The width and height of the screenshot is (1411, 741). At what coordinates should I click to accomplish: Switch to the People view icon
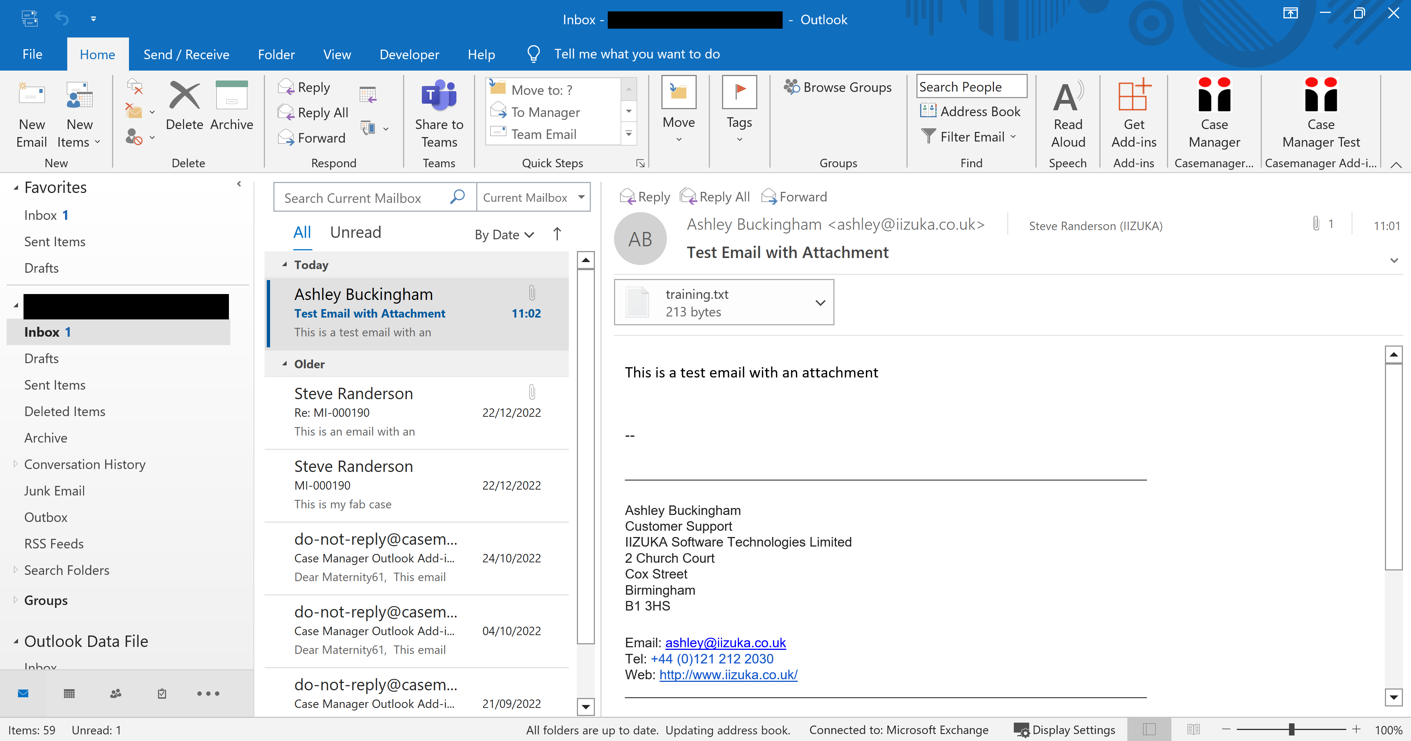tap(116, 693)
